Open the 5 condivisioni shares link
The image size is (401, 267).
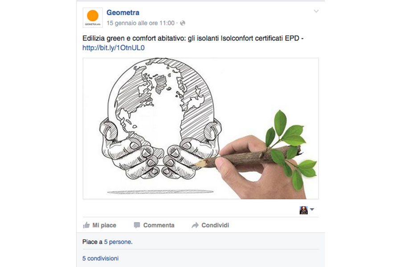tap(100, 258)
